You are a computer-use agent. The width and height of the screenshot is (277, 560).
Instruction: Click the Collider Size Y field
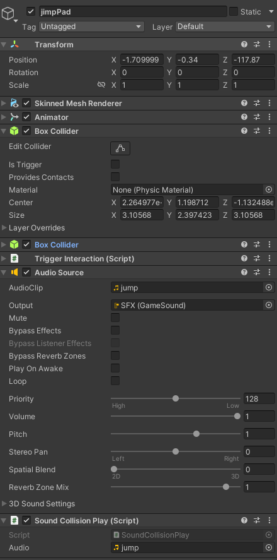click(x=197, y=215)
